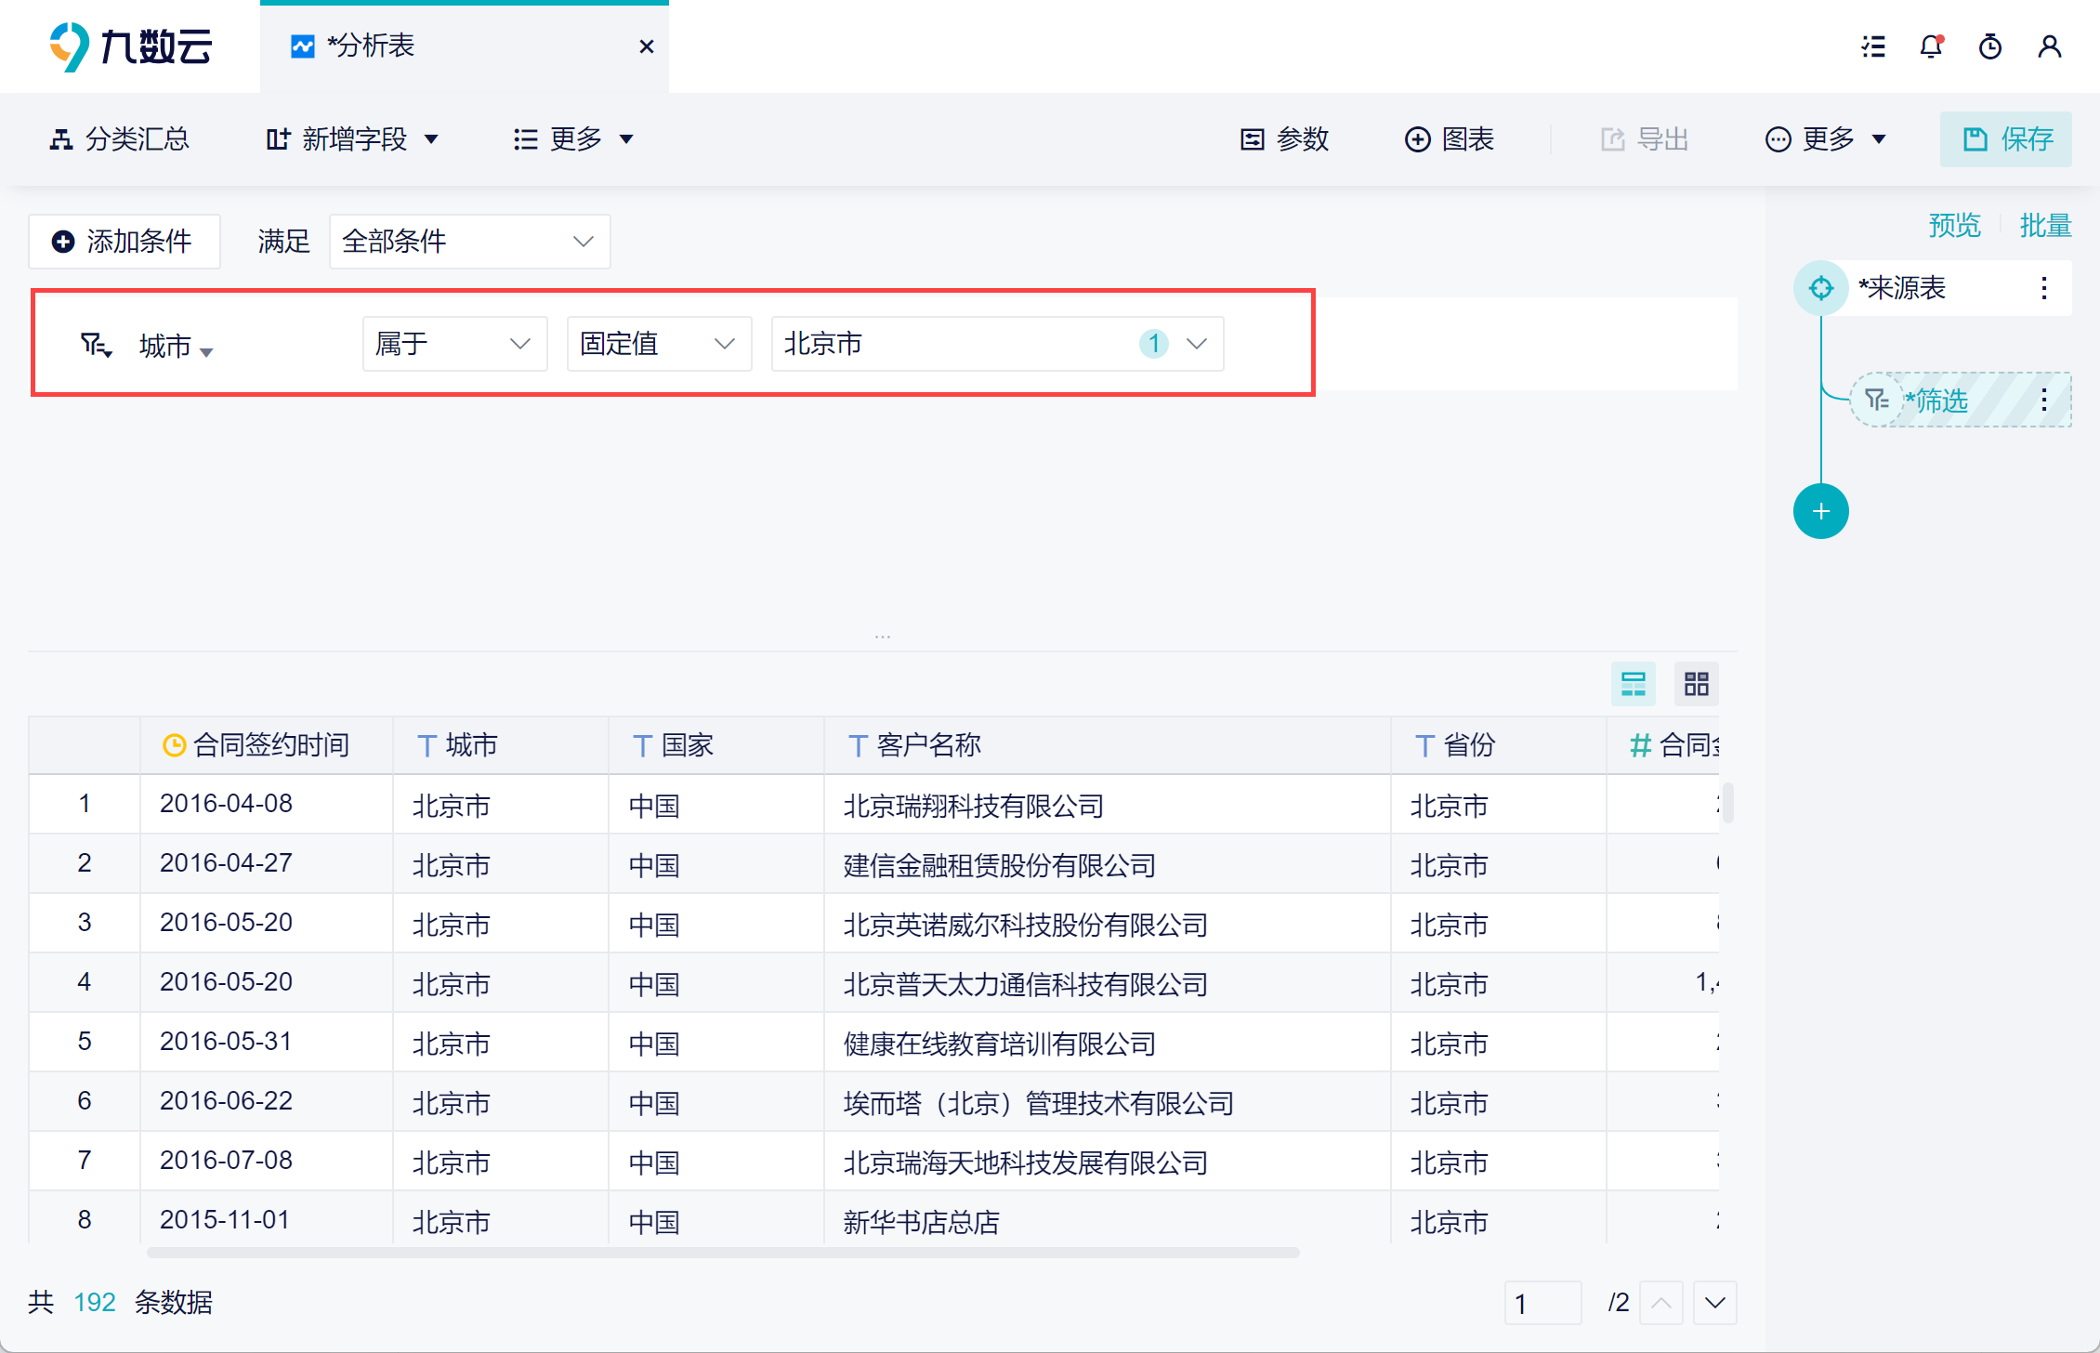Open three-dot menu for 筛选 step
Image resolution: width=2100 pixels, height=1353 pixels.
click(x=2043, y=401)
